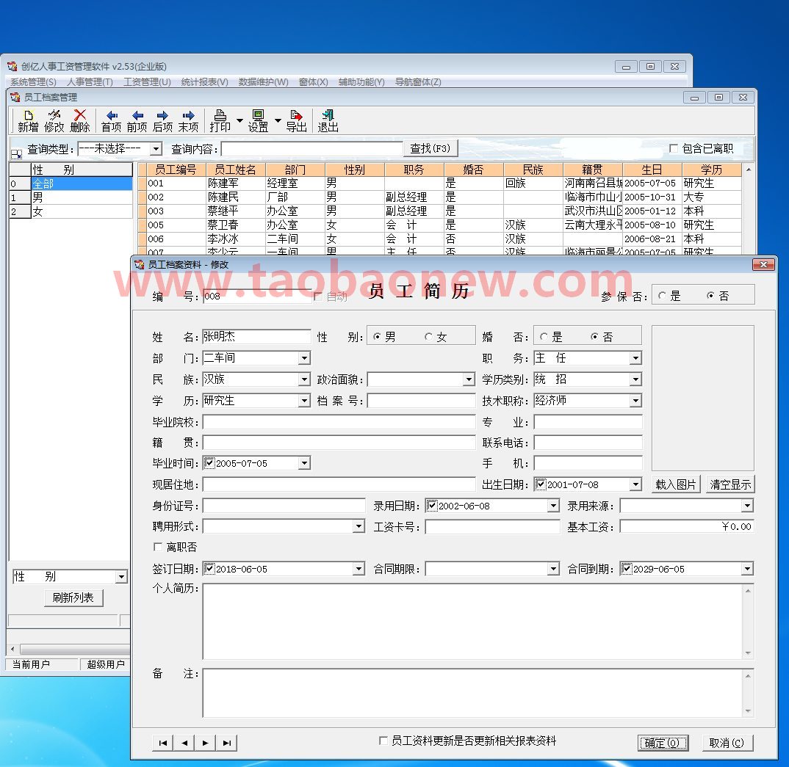Viewport: 789px width, 767px height.
Task: Open the 政治面貌 dropdown
Action: click(469, 379)
